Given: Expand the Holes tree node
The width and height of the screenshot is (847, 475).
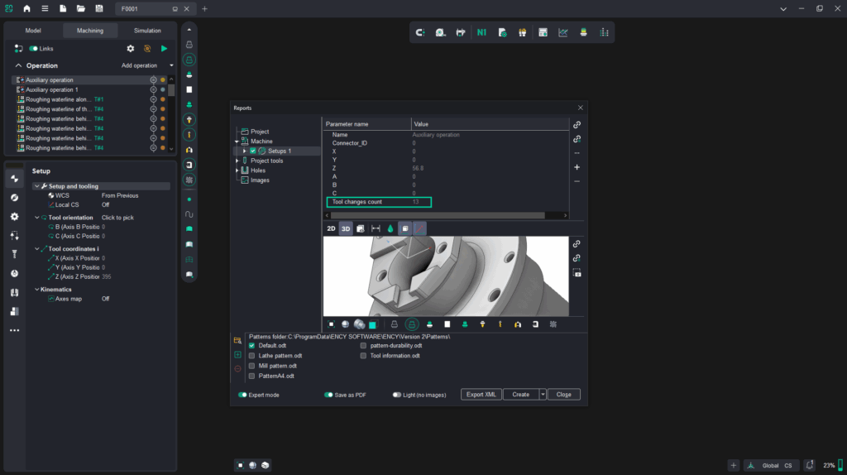Looking at the screenshot, I should click(x=237, y=170).
